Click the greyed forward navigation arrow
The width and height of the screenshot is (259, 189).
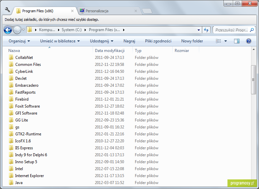17,30
